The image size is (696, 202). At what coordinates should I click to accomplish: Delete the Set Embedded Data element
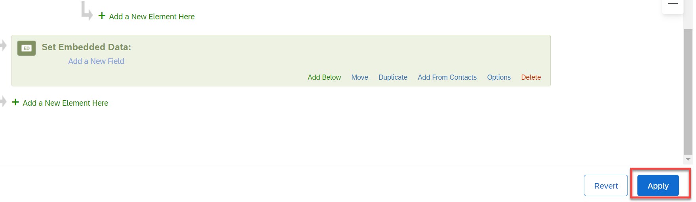[531, 77]
